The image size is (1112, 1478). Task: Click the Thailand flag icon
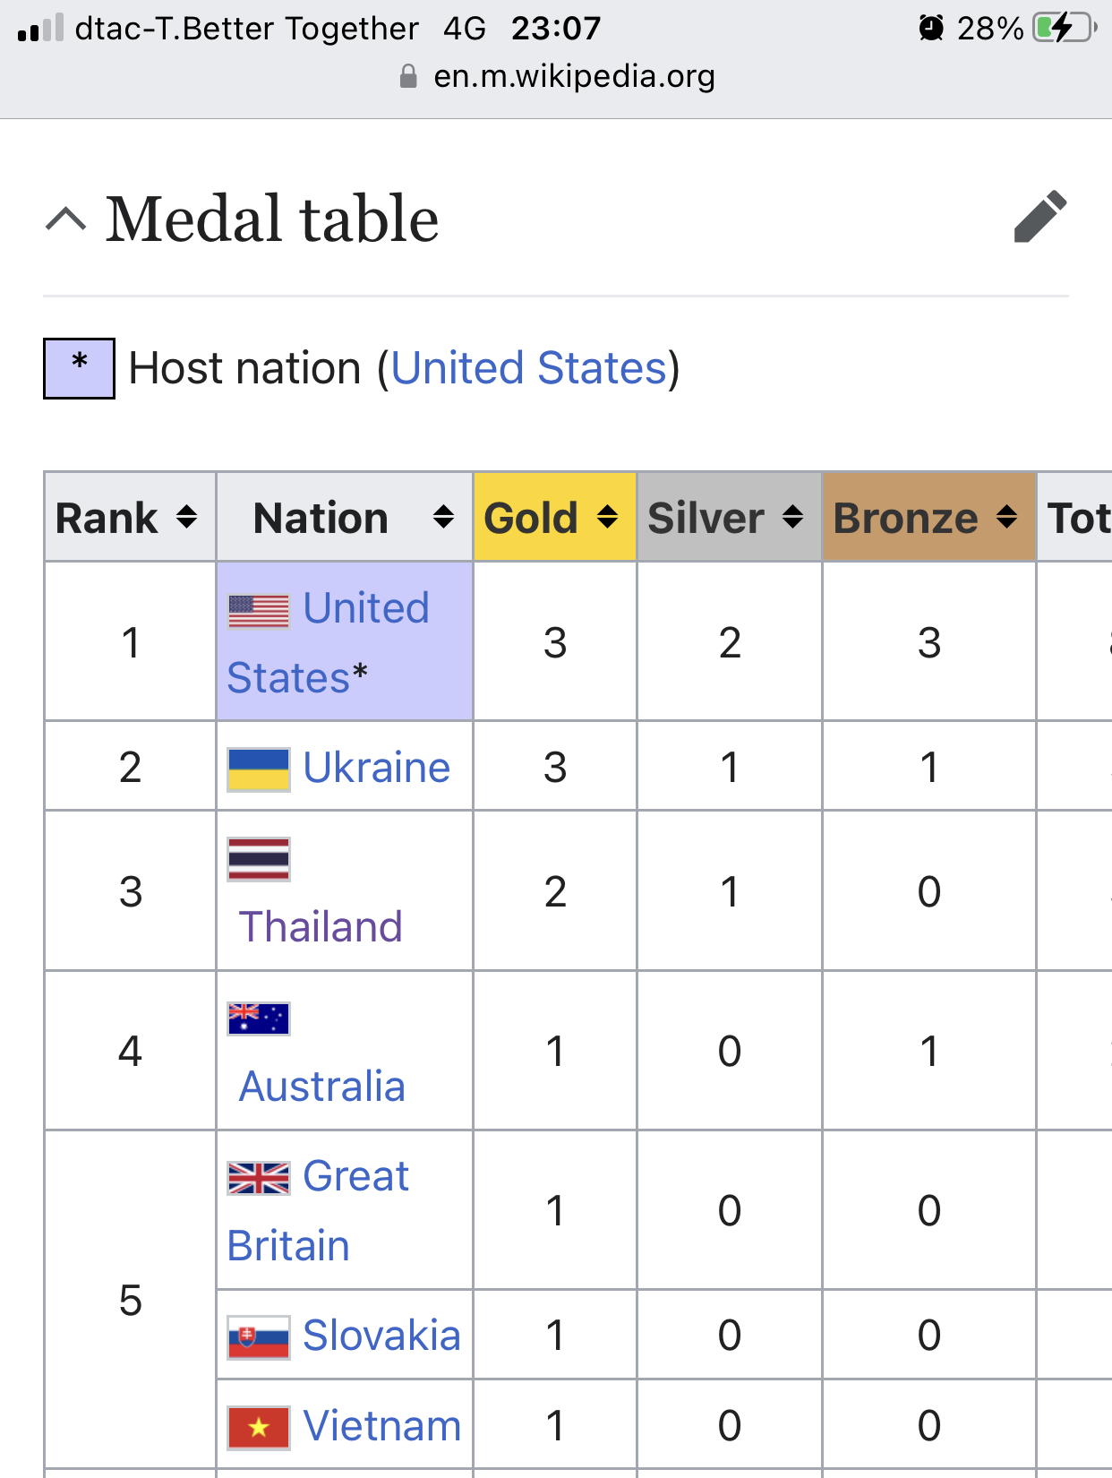point(259,859)
